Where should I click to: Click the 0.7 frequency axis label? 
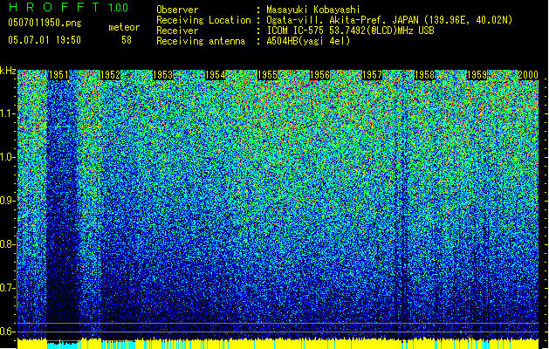click(7, 288)
